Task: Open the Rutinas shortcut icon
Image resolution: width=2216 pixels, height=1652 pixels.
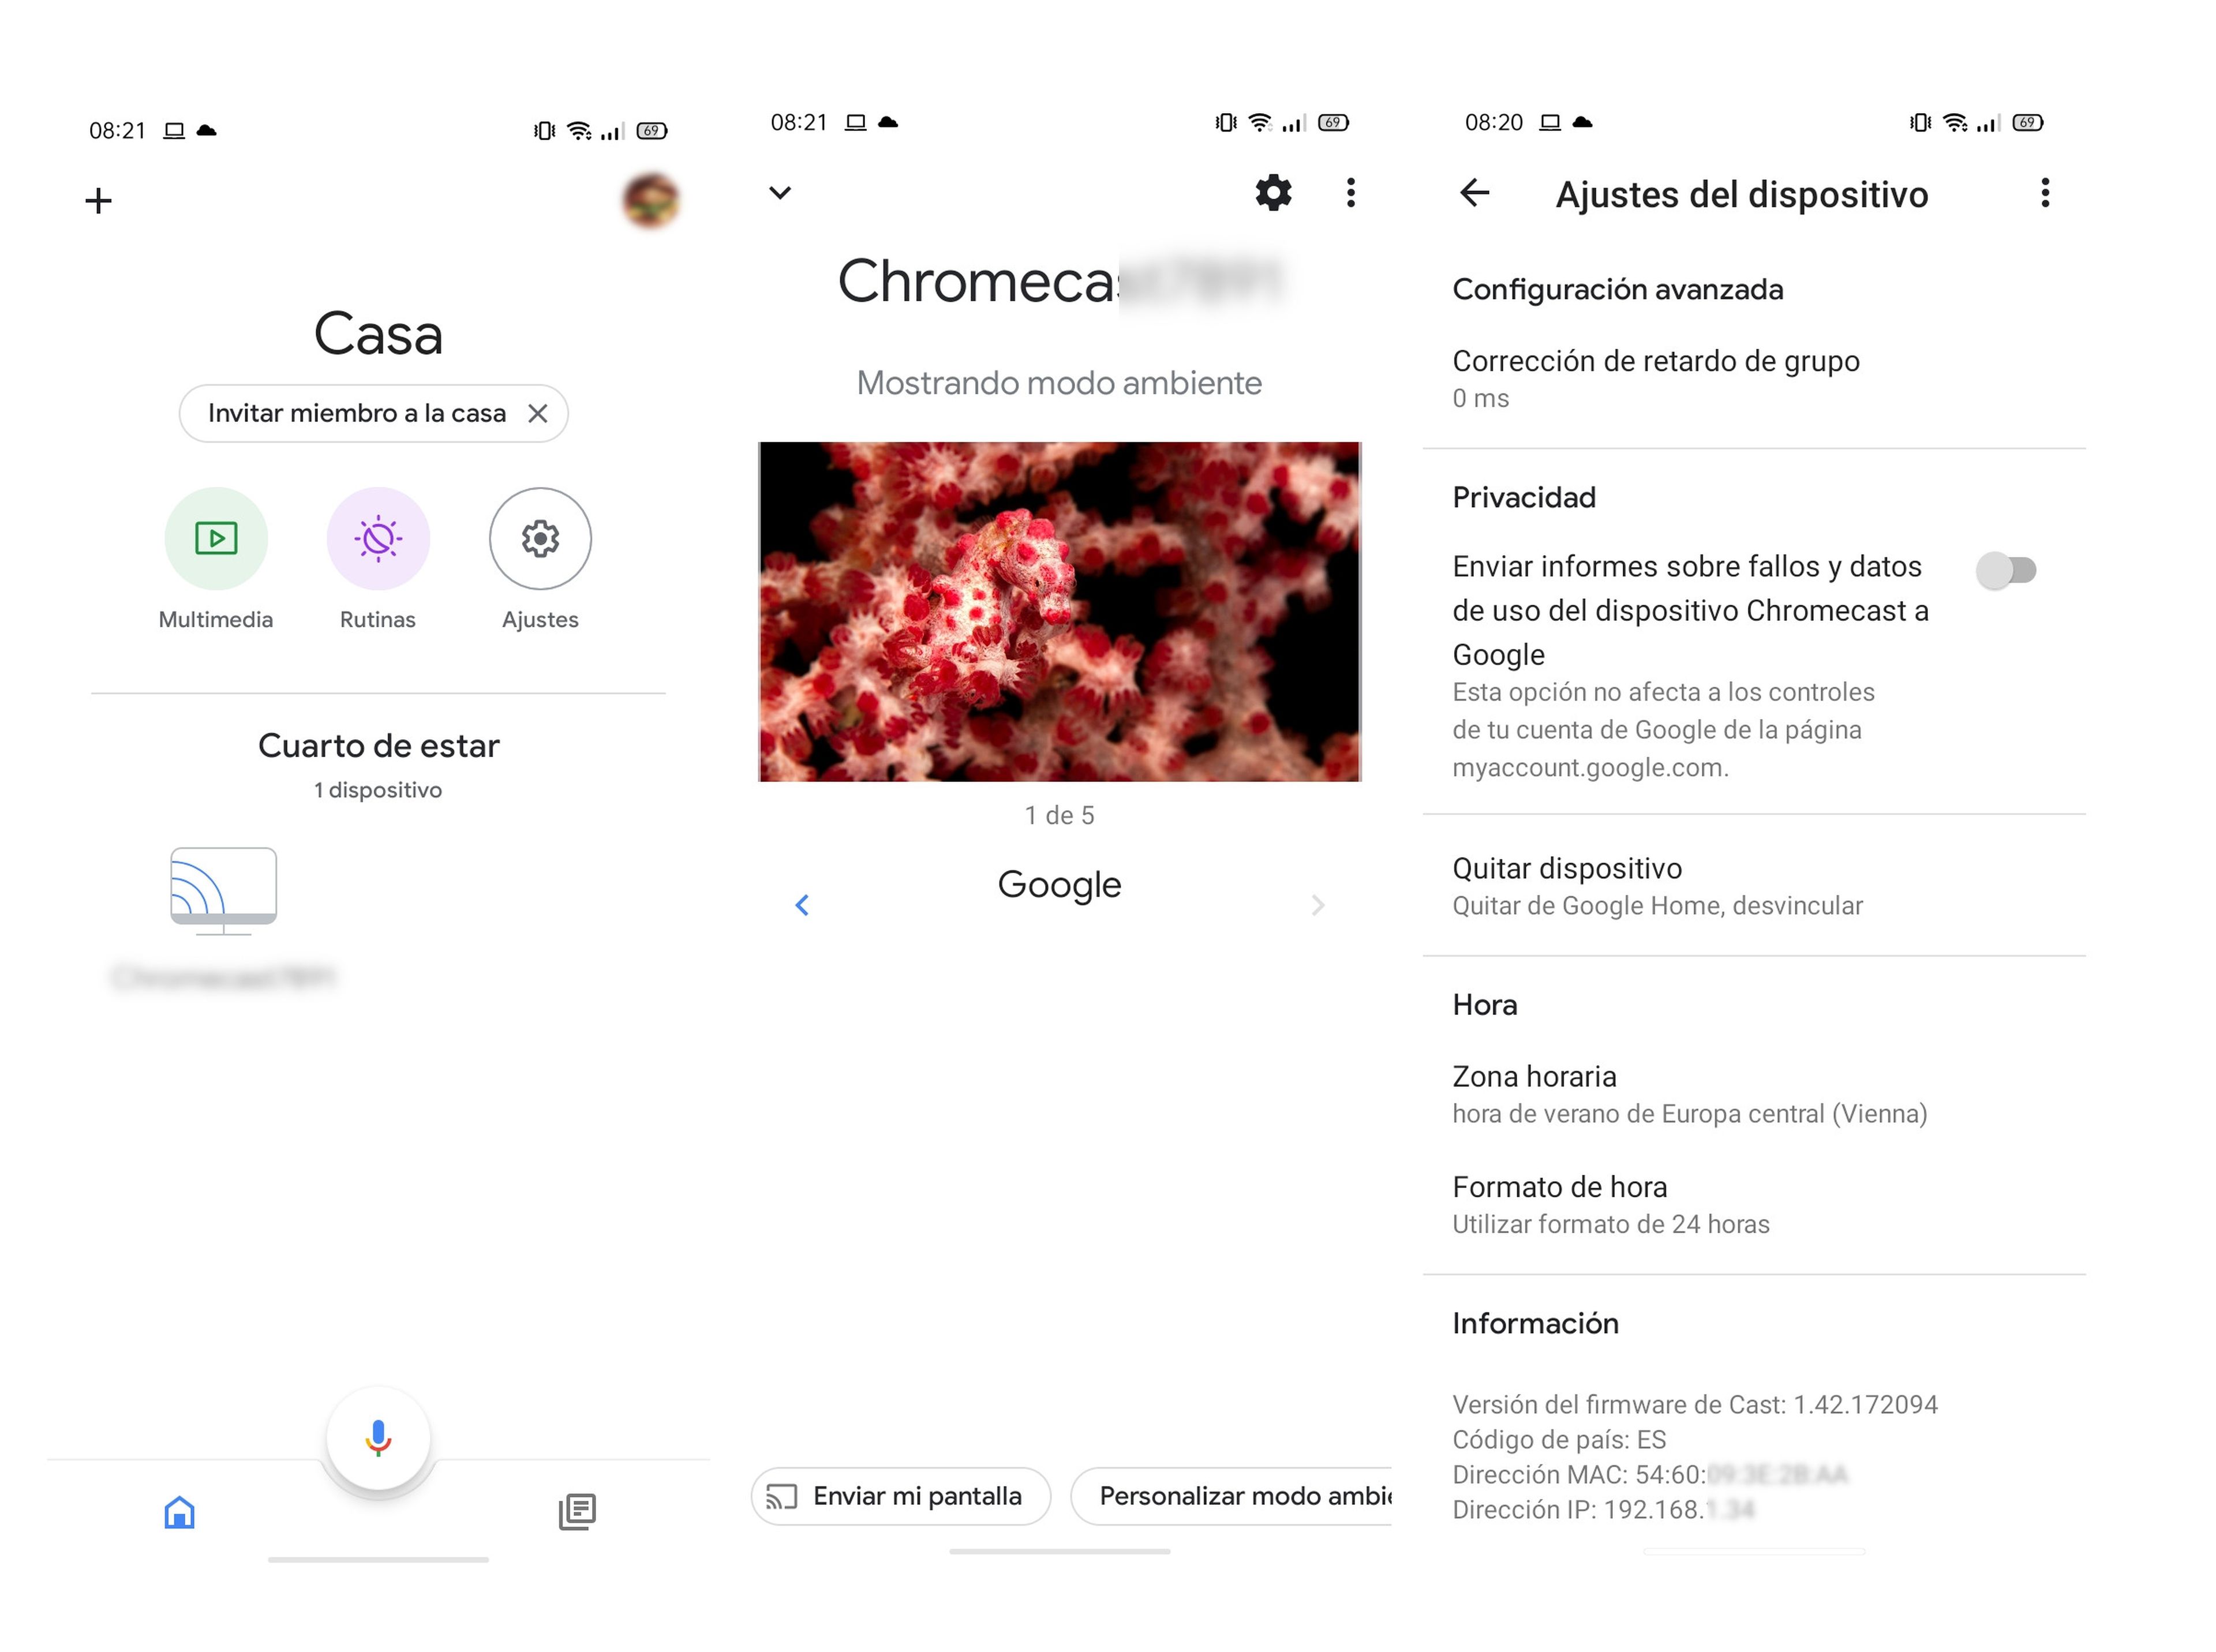Action: [x=378, y=538]
